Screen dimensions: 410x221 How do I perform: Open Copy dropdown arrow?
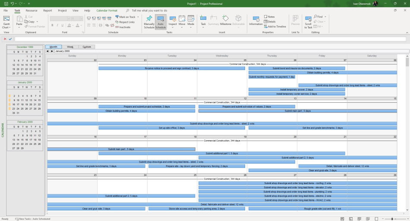pyautogui.click(x=37, y=21)
